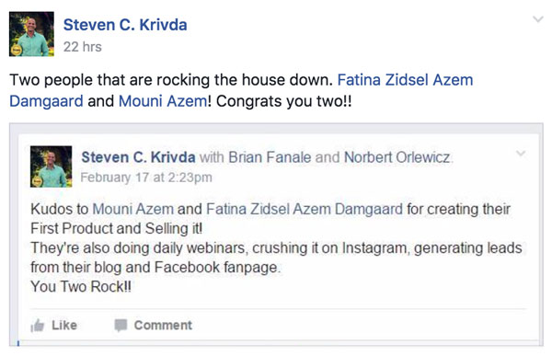Click the Comment button label
552x356 pixels.
pyautogui.click(x=163, y=326)
